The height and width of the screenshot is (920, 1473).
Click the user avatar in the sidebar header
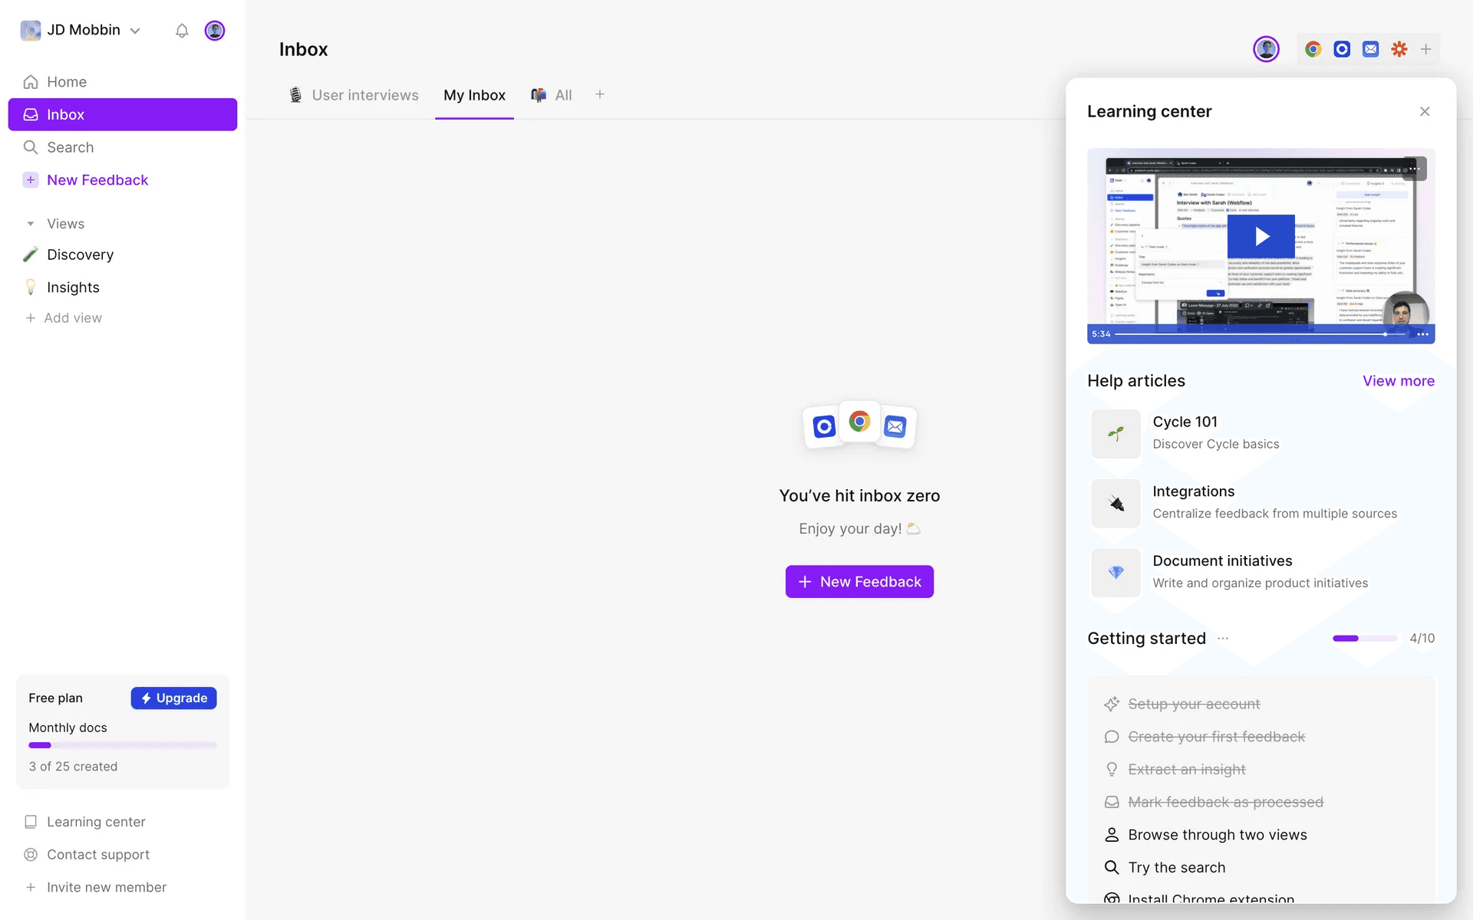pos(215,31)
